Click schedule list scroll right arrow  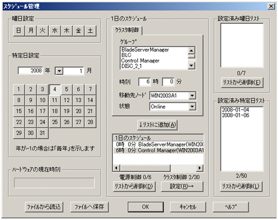pyautogui.click(x=200, y=168)
